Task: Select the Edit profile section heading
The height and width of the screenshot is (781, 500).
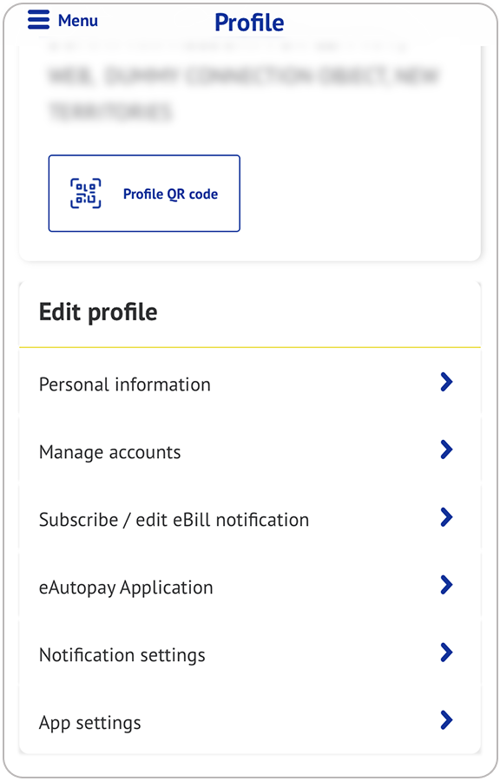Action: [x=98, y=312]
